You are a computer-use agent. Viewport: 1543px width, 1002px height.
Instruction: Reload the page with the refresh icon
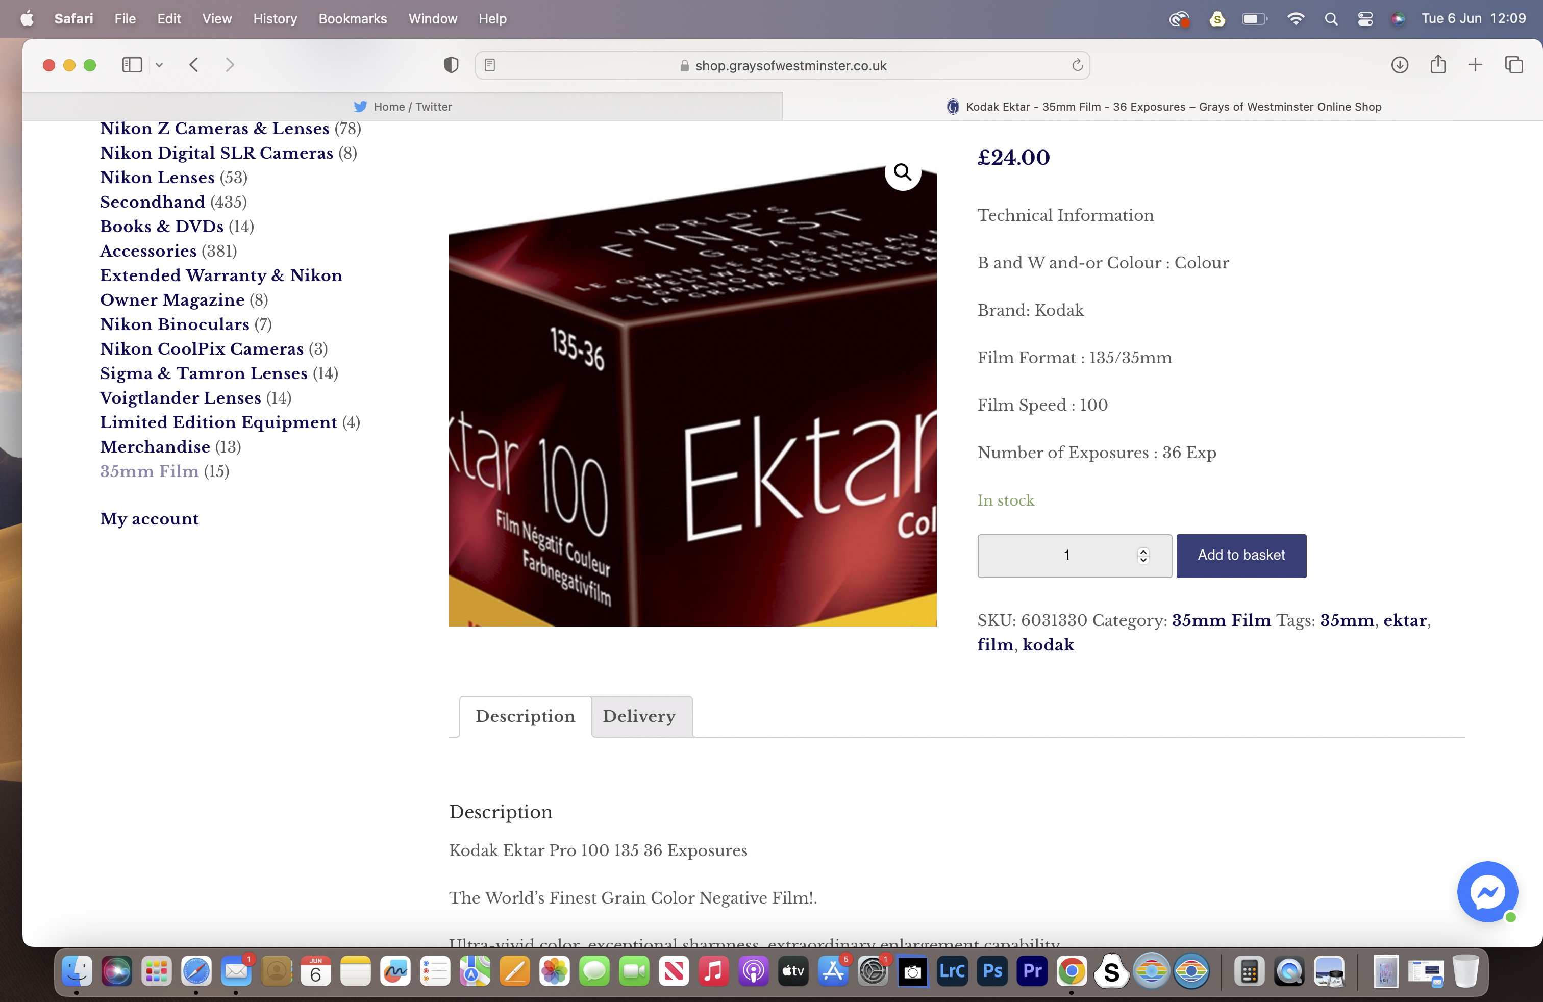pos(1077,65)
